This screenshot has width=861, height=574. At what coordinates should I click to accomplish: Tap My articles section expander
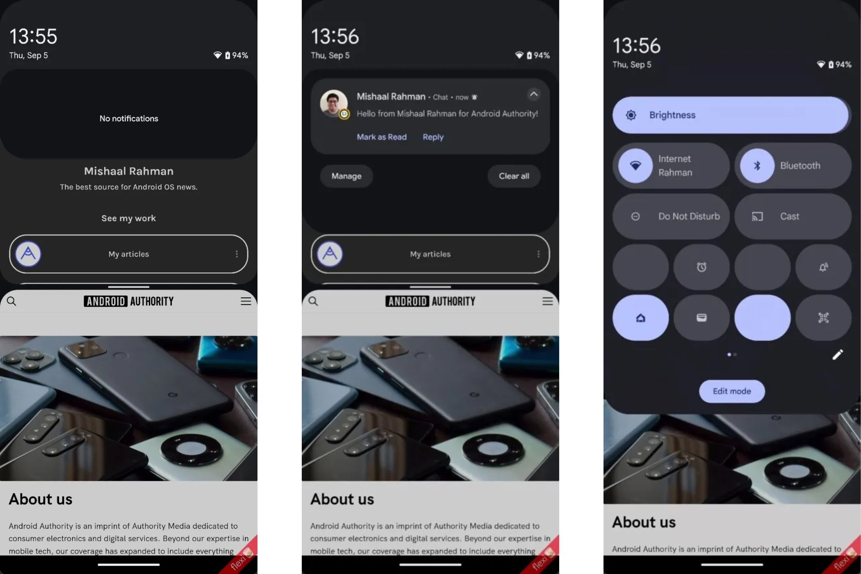[237, 254]
